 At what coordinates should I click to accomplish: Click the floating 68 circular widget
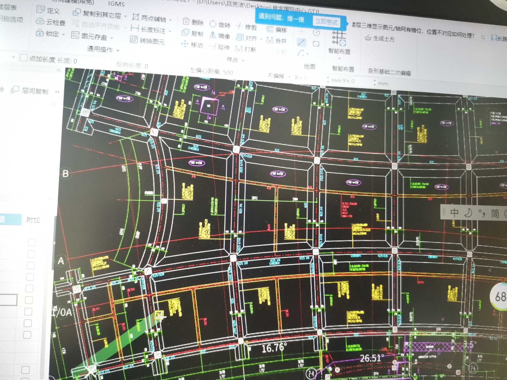[x=499, y=296]
